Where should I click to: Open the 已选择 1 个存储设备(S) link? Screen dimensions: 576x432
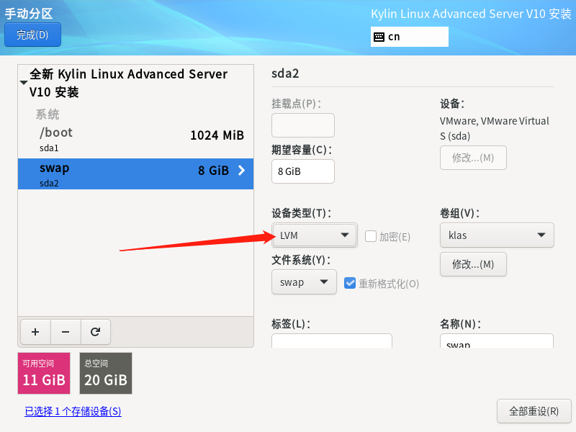[73, 411]
